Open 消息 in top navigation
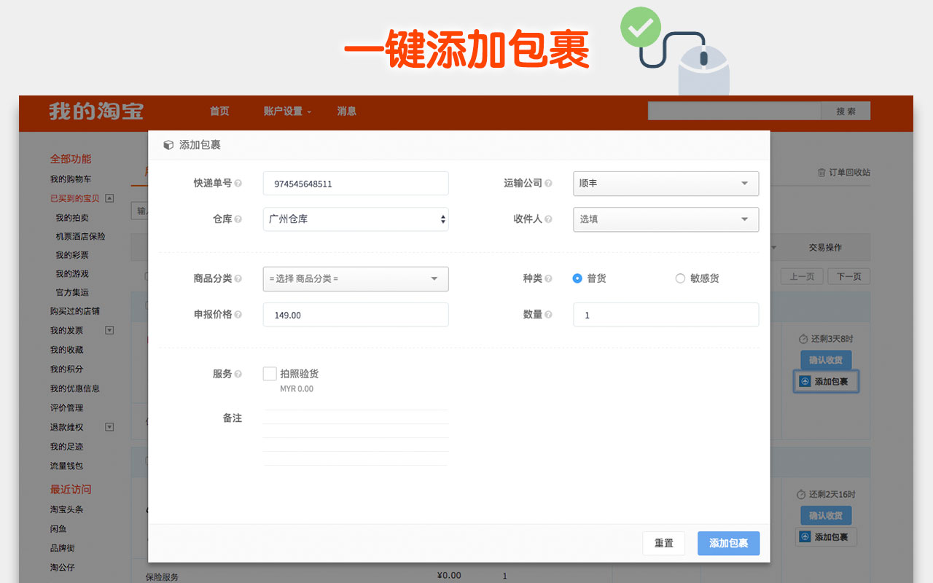Screen dimensions: 933x583 pyautogui.click(x=347, y=111)
